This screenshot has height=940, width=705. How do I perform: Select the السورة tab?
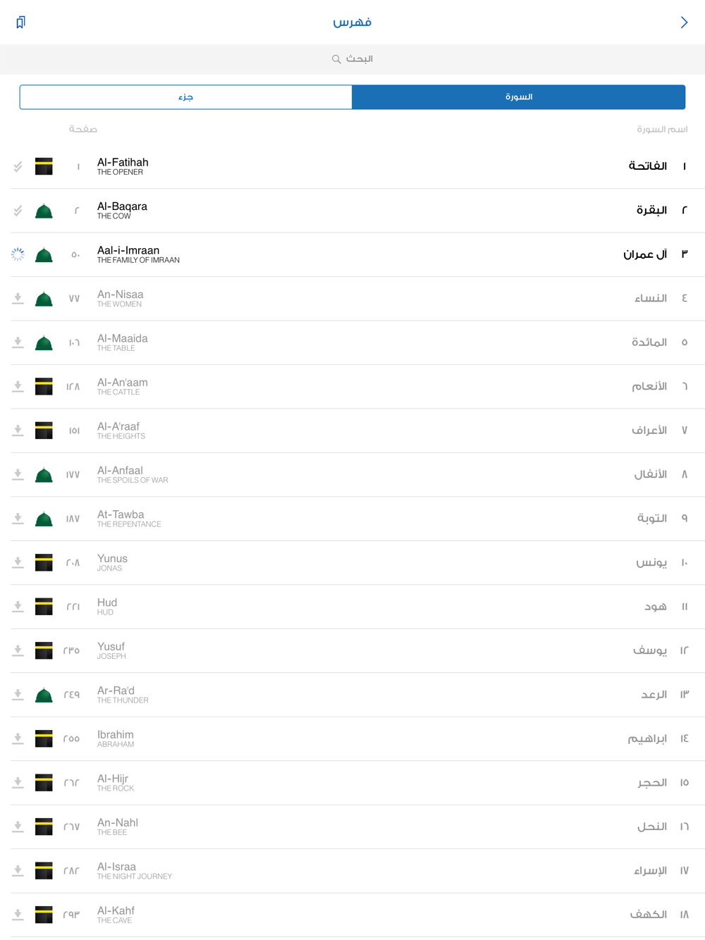point(519,97)
